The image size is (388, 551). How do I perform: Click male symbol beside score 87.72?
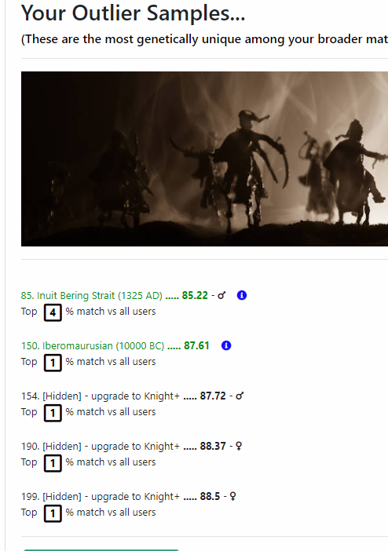[x=240, y=396]
